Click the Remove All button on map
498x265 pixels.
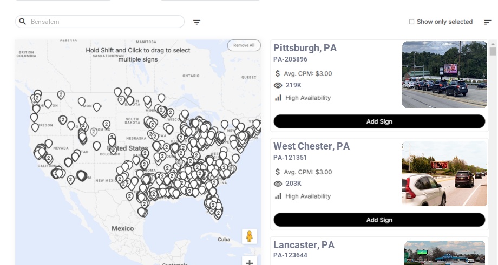(x=244, y=45)
